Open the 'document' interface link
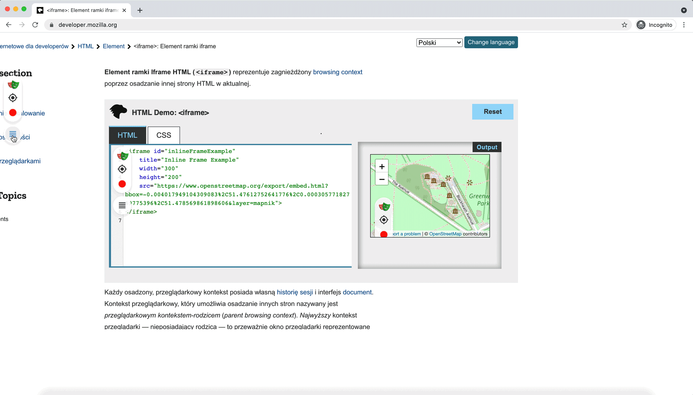The image size is (693, 395). pos(357,292)
